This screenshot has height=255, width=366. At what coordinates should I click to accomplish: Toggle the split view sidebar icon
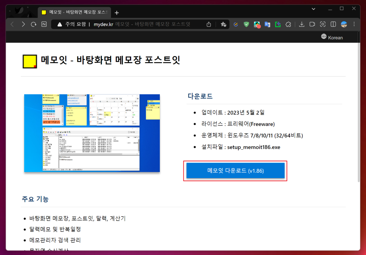333,24
